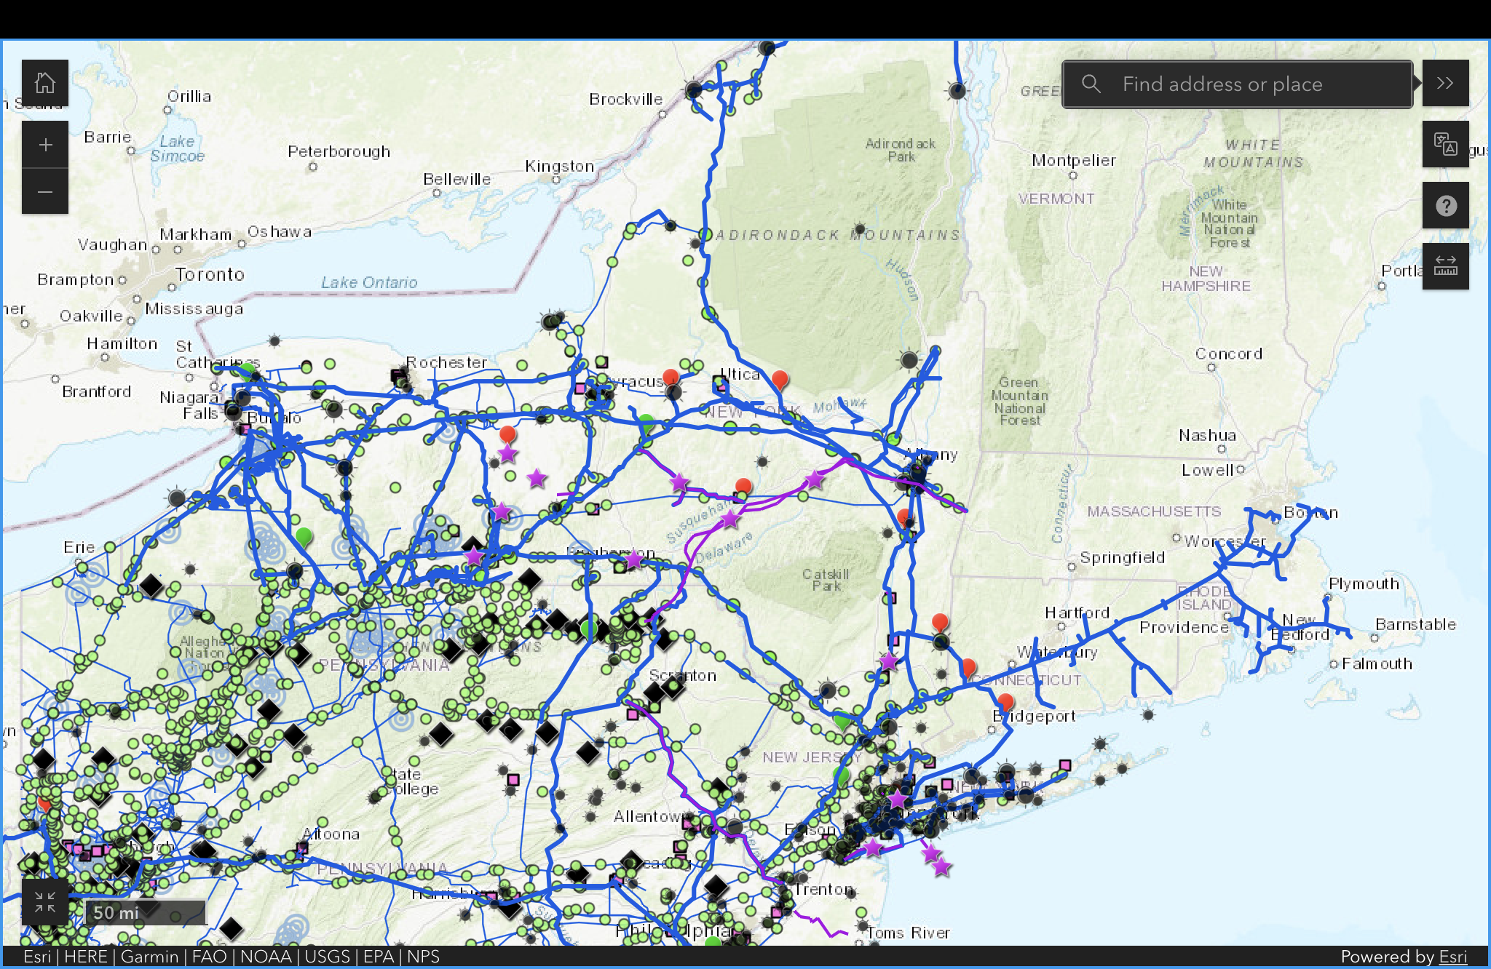Zoom in with the plus button
The height and width of the screenshot is (969, 1491).
45,145
